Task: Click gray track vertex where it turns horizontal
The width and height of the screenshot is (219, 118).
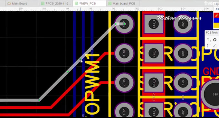Action: pos(39,100)
